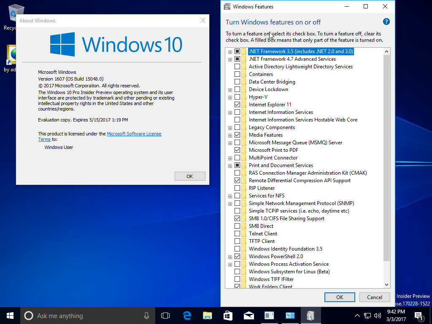Open the Store icon on taskbar
The image size is (432, 324).
click(x=228, y=316)
